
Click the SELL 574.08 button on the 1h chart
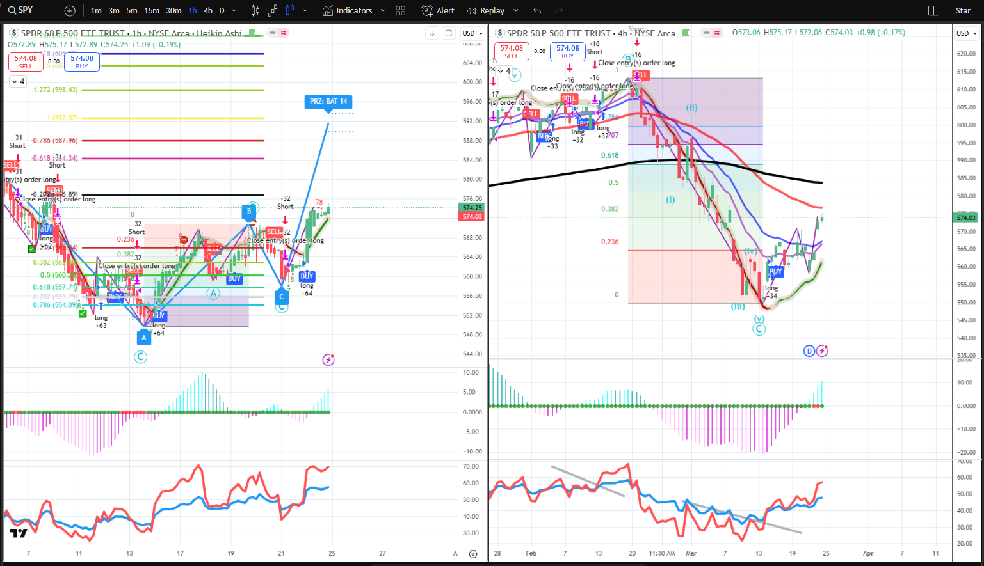click(26, 61)
